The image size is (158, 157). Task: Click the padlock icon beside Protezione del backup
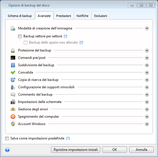pos(13,50)
